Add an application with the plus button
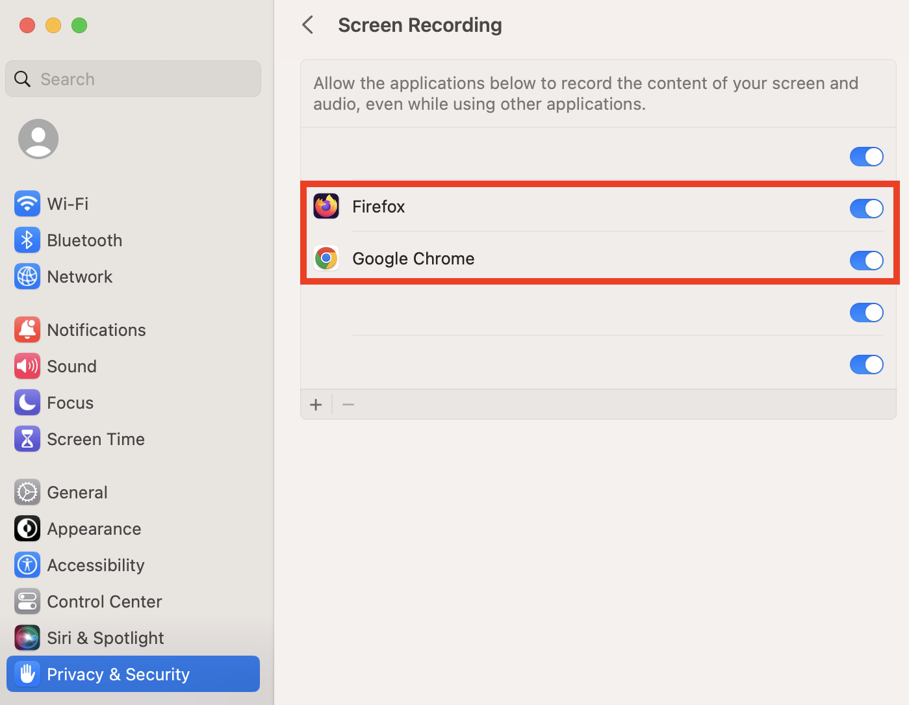The height and width of the screenshot is (705, 909). (x=316, y=405)
